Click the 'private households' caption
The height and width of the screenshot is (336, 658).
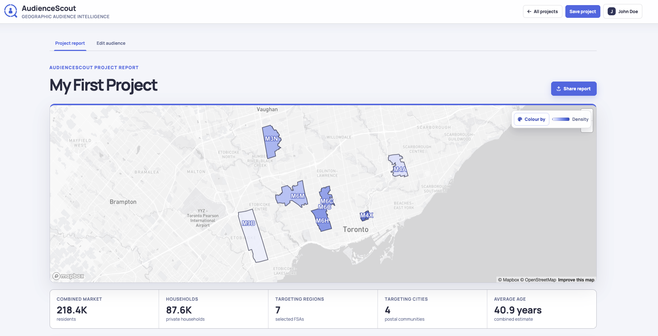[185, 319]
